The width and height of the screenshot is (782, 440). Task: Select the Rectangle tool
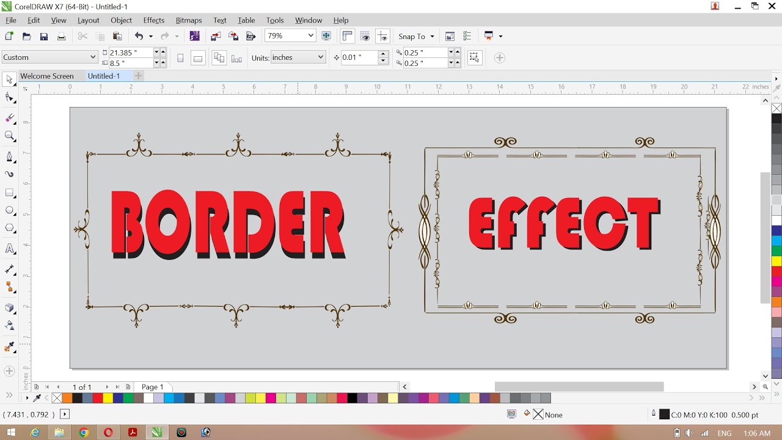click(10, 193)
